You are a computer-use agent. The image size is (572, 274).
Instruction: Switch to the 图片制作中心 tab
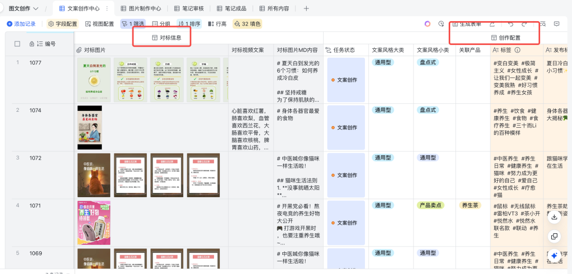pos(141,8)
